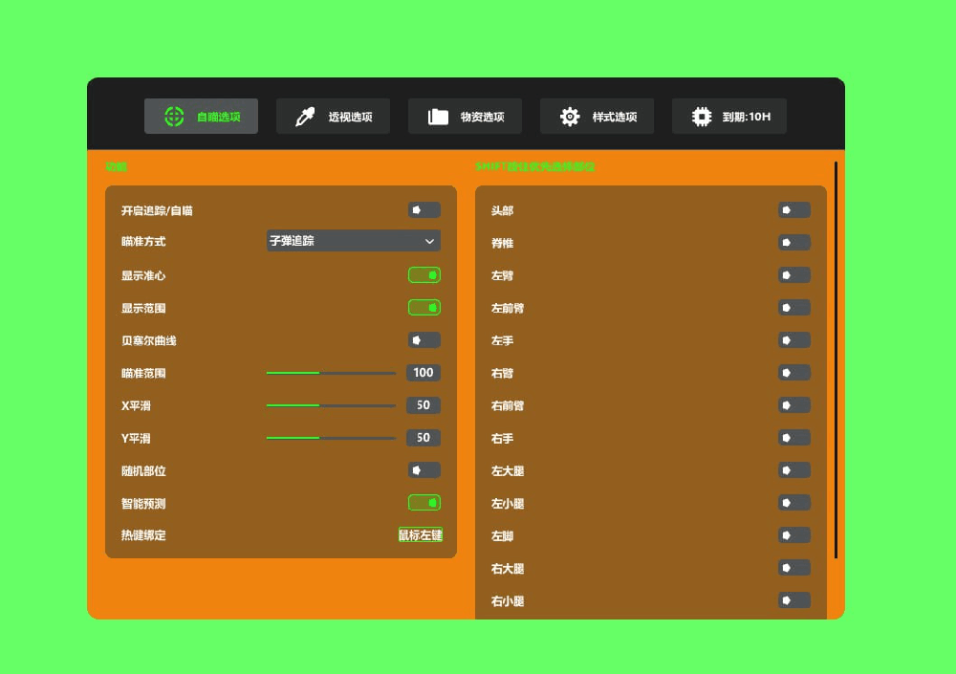This screenshot has height=674, width=956.
Task: Turn on the 右大腿 switch
Action: pos(794,568)
